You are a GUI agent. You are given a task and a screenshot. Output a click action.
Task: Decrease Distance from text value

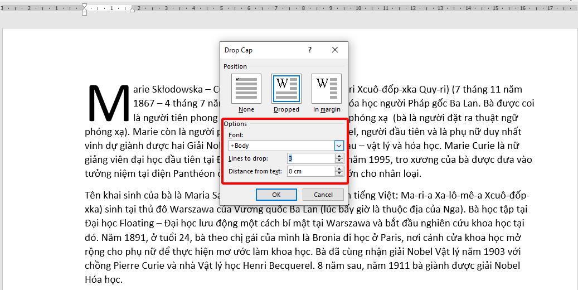(x=339, y=174)
